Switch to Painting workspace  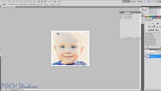(x=140, y=2)
